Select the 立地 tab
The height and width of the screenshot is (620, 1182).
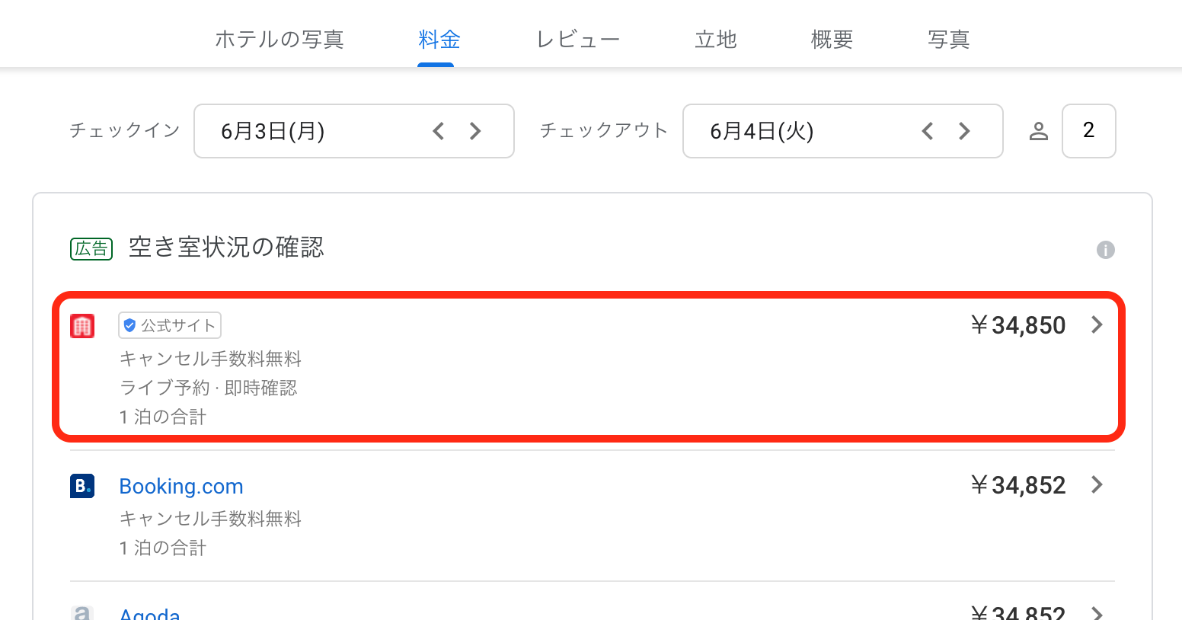tap(716, 39)
